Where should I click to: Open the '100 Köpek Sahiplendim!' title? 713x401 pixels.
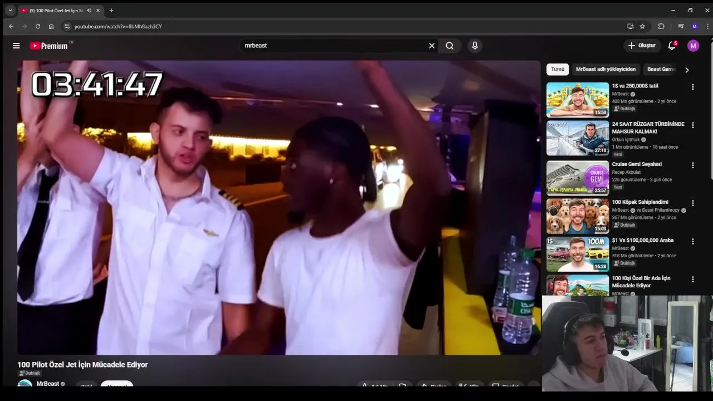(x=640, y=202)
